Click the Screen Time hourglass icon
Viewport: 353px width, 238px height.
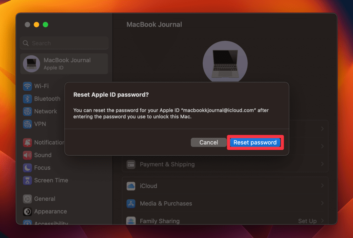coord(28,180)
